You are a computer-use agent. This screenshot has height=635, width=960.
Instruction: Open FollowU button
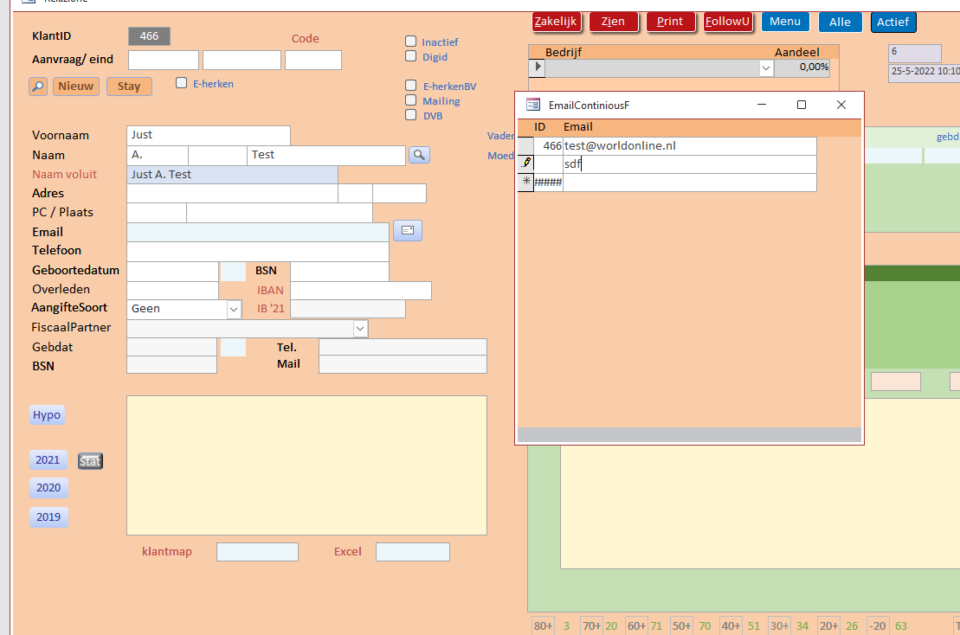[727, 22]
